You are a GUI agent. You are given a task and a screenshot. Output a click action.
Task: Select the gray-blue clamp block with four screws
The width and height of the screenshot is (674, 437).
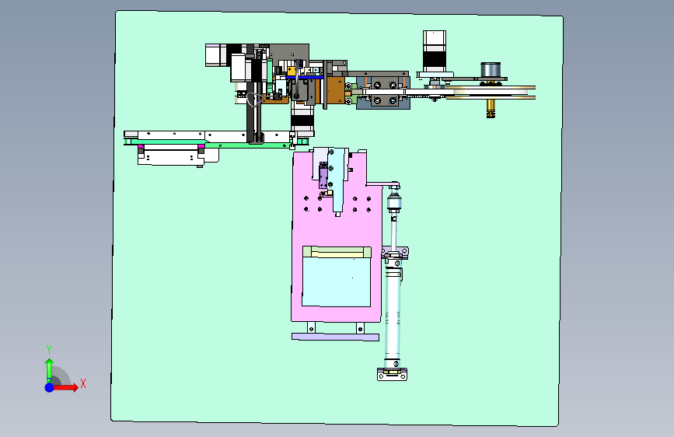coord(383,92)
